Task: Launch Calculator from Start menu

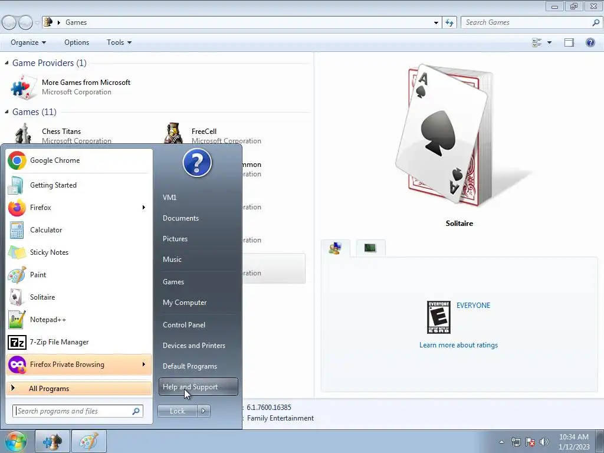Action: click(x=79, y=229)
